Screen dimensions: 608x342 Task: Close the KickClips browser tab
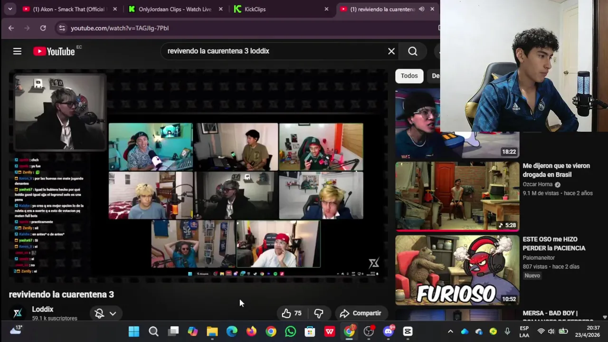[x=326, y=9]
